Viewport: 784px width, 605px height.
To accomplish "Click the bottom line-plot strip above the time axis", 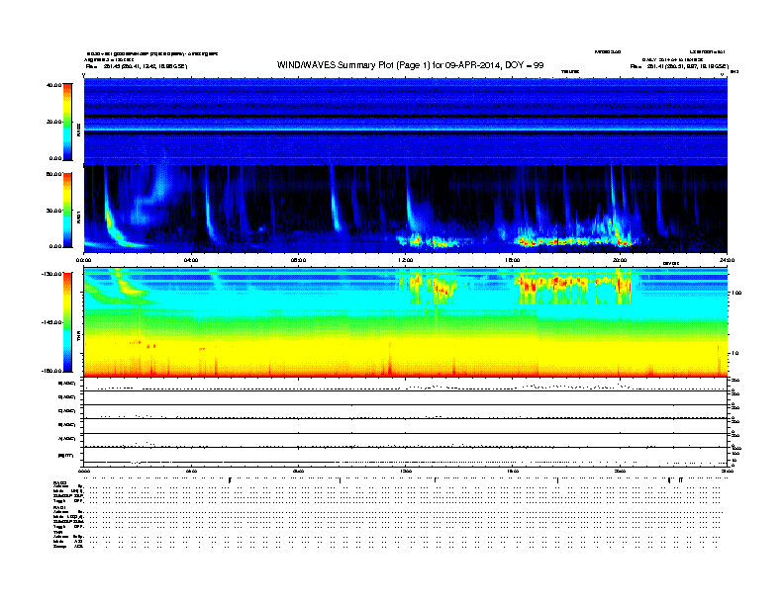I will pos(406,457).
